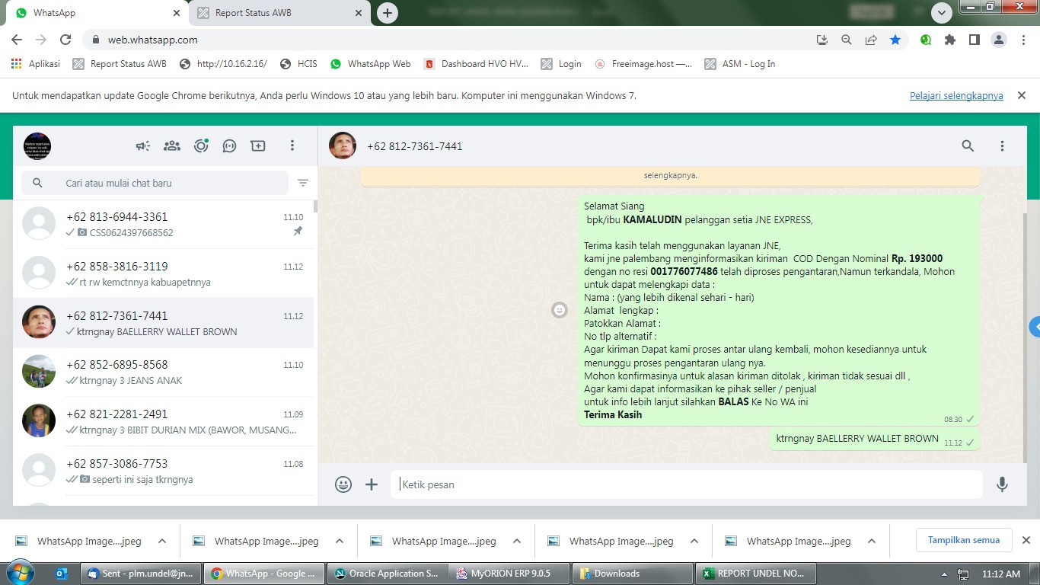Record a voice message with microphone icon

pos(1002,484)
